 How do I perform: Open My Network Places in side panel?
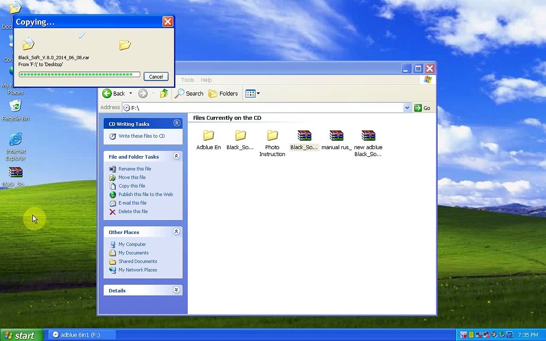137,269
